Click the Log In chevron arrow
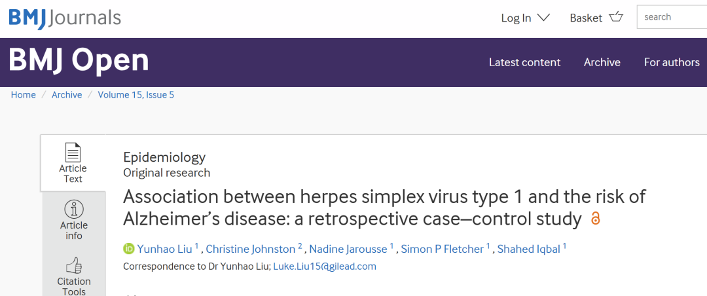This screenshot has height=296, width=707. coord(544,18)
